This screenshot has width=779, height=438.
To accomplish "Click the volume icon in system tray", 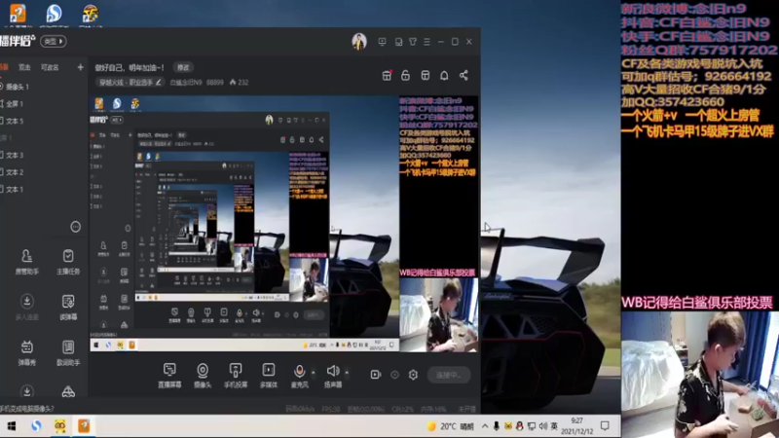I will [x=543, y=426].
